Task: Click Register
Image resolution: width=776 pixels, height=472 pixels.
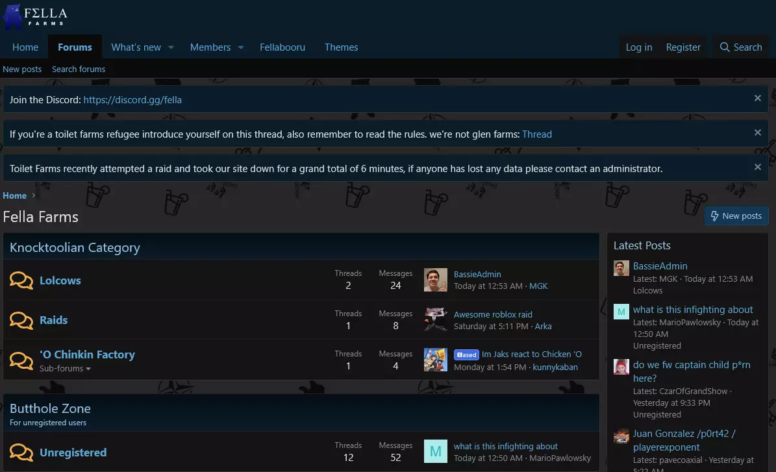Action: pos(683,47)
